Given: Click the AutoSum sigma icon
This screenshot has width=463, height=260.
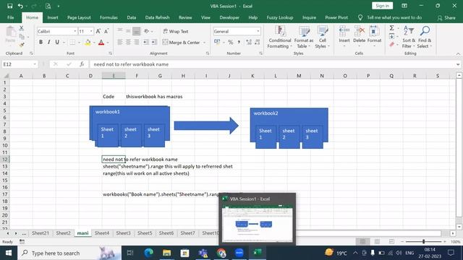Looking at the screenshot, I should click(391, 28).
